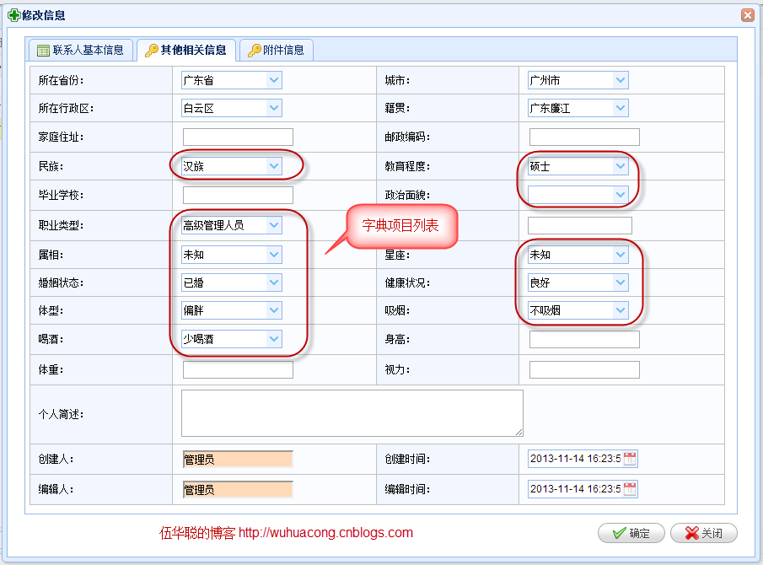The width and height of the screenshot is (763, 565).
Task: Click the input field right of 政治面貌 row below
Action: [x=580, y=225]
